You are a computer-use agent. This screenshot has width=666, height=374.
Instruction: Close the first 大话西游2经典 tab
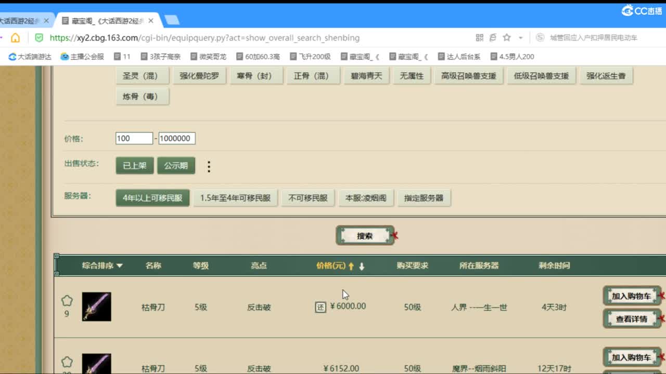pyautogui.click(x=46, y=21)
